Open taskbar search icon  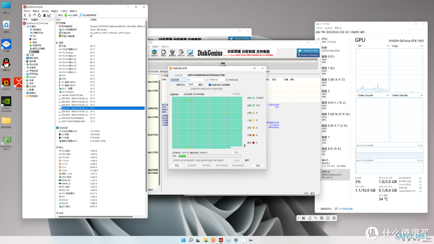click(191, 240)
